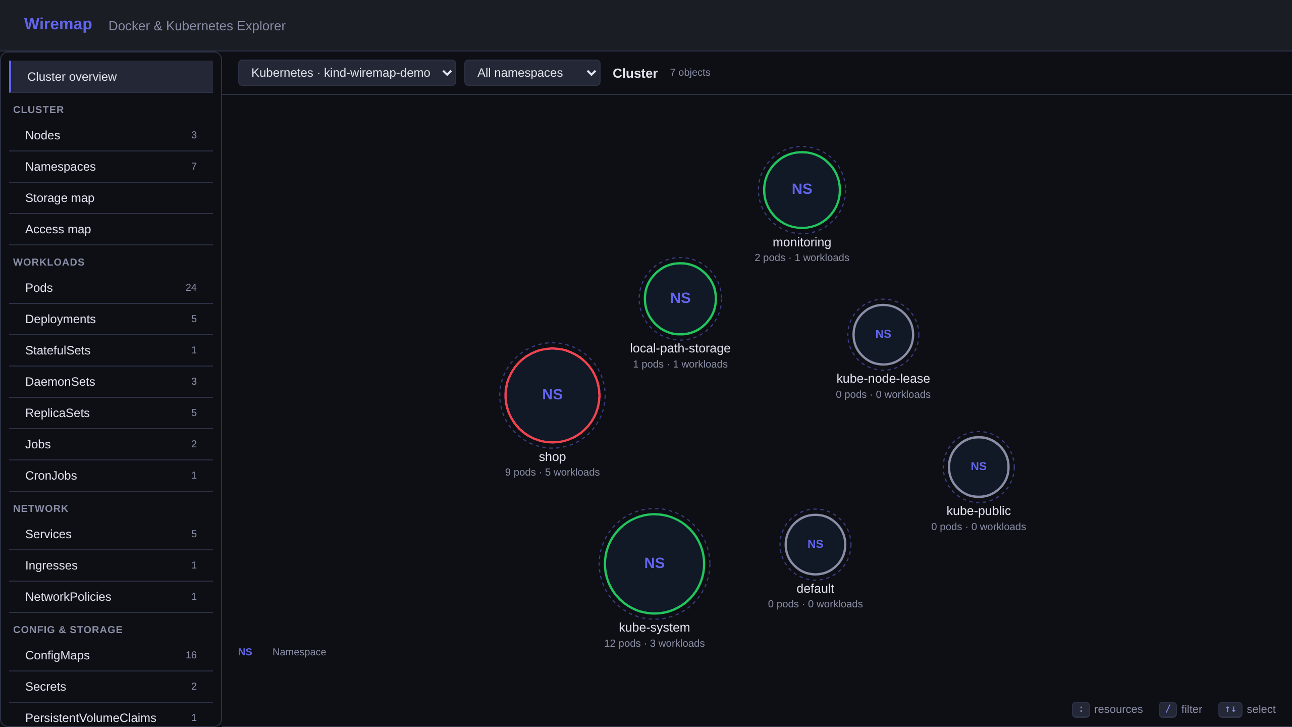
Task: Open Services under Network
Action: tap(111, 534)
